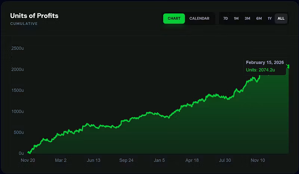
Task: Select the 6M time range
Action: pyautogui.click(x=259, y=19)
